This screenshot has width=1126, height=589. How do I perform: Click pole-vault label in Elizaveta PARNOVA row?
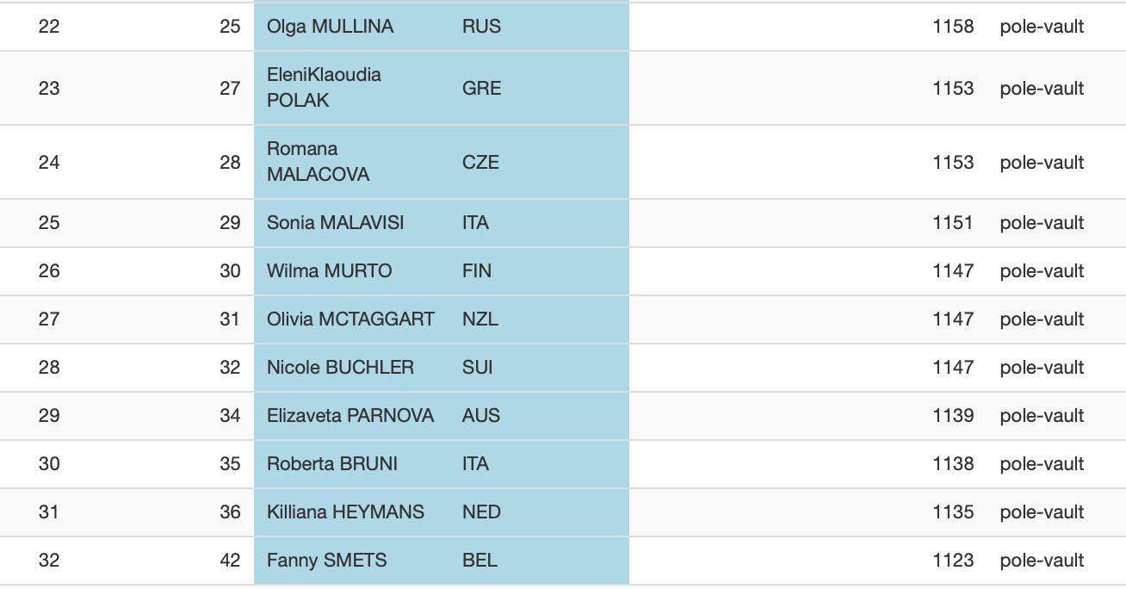1042,416
